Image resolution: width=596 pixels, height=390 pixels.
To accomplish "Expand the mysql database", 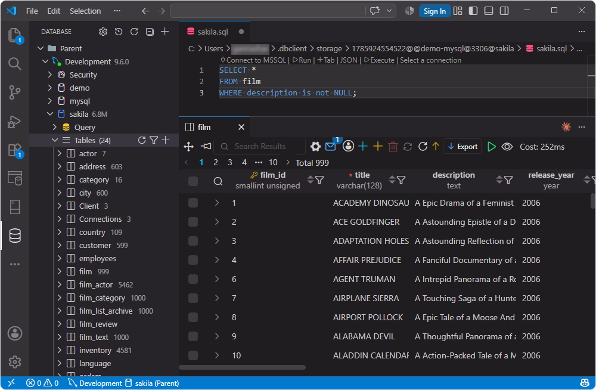I will pos(50,101).
